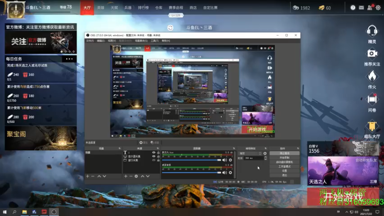The width and height of the screenshot is (384, 216).
Task: Pop out the OBS controls dock
Action: pos(298,148)
